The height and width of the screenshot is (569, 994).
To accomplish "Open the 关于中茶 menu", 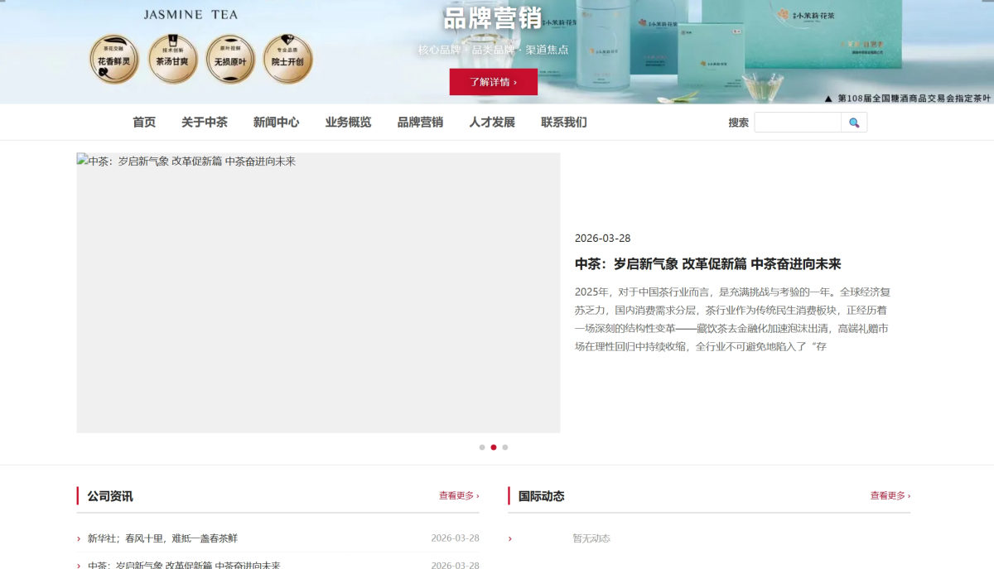I will click(x=205, y=123).
